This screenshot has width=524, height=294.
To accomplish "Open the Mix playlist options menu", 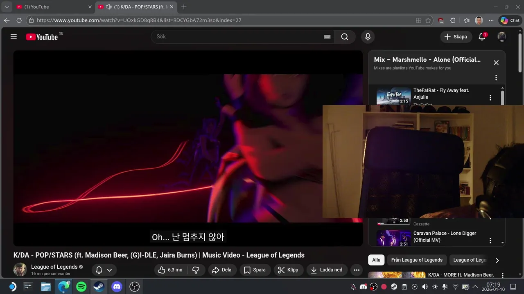I will point(496,78).
